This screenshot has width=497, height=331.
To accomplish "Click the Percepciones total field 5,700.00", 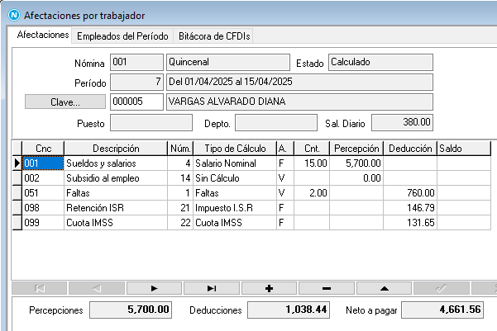I will pos(131,310).
